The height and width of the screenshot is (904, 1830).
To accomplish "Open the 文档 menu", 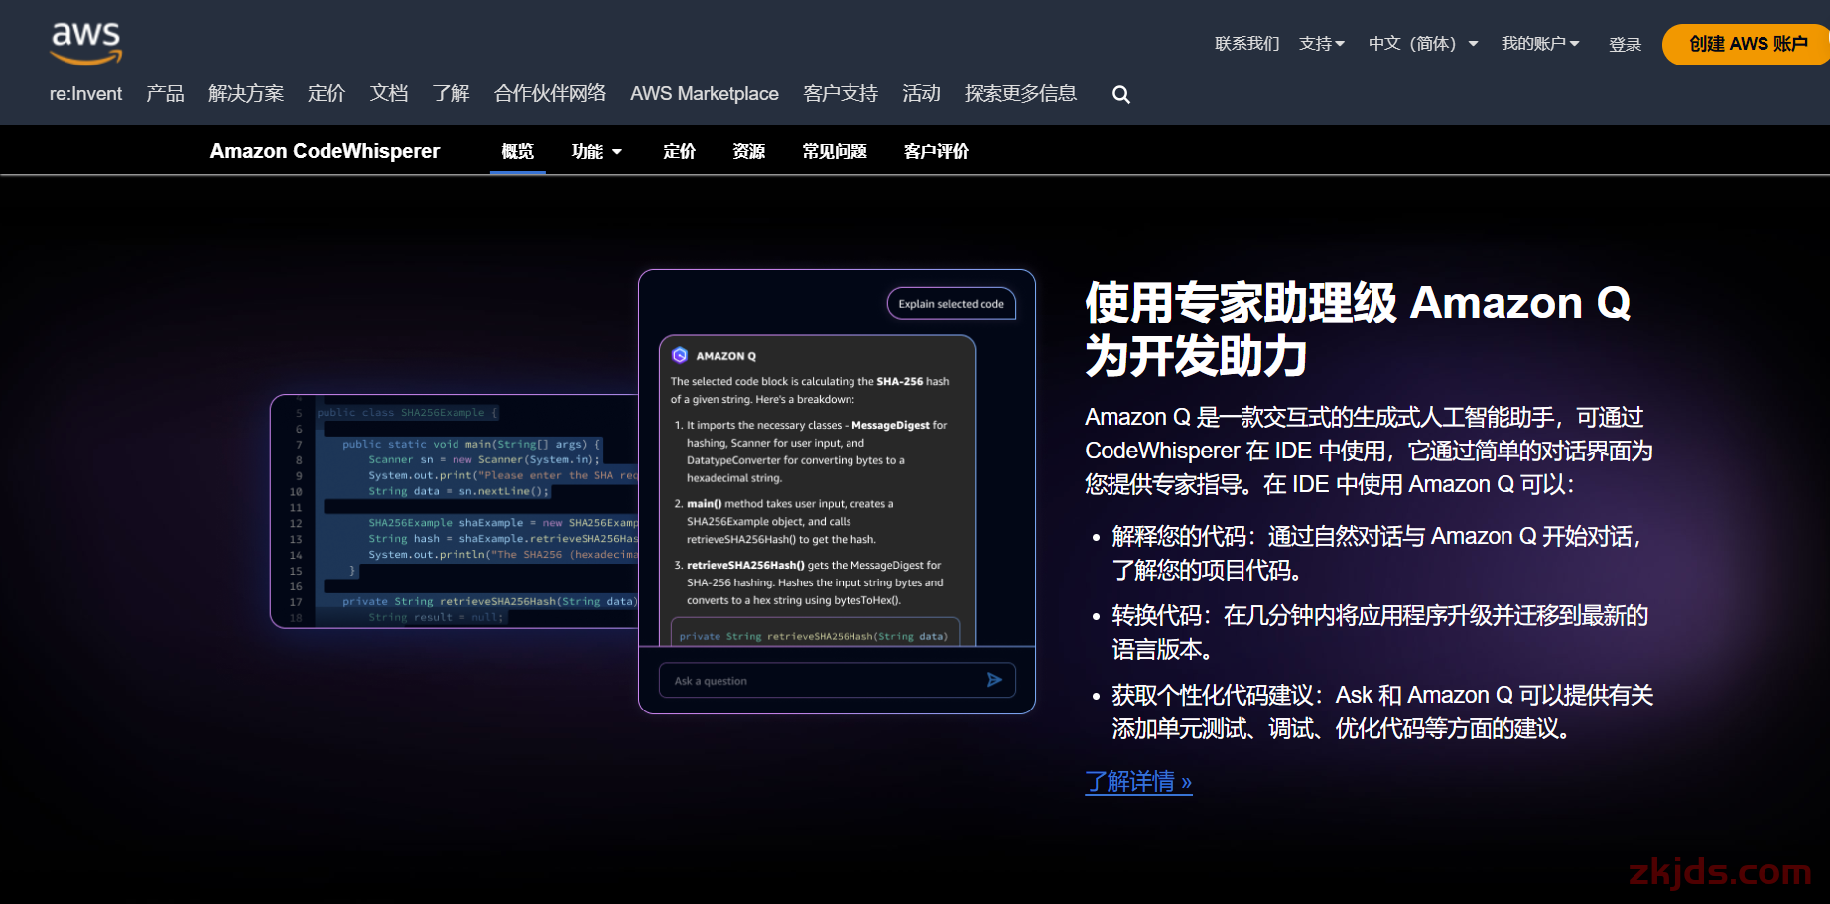I will (389, 94).
